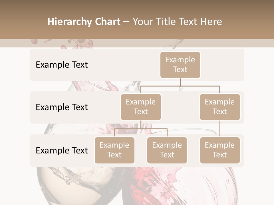This screenshot has width=274, height=205.
Task: Select the middle row's "Example Text" label
Action: pos(62,107)
